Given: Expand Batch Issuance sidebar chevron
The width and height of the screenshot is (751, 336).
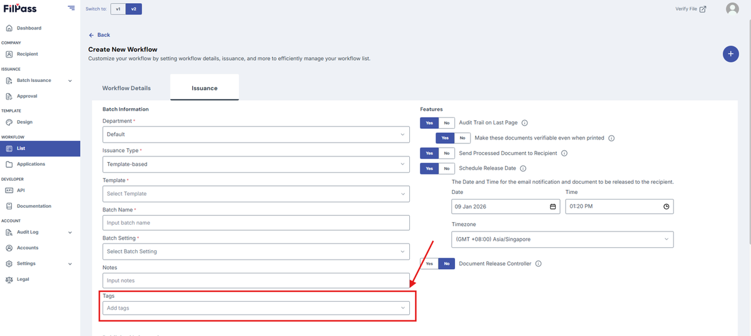Looking at the screenshot, I should tap(70, 81).
